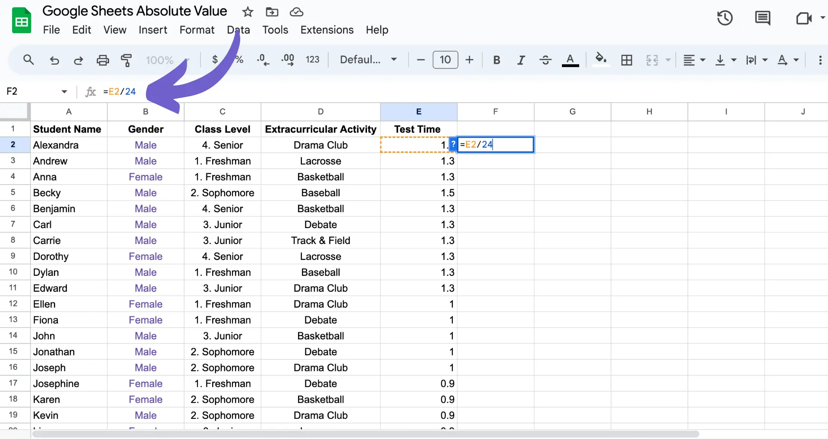This screenshot has height=439, width=828.
Task: Click cell containing Alexandra
Action: (69, 145)
